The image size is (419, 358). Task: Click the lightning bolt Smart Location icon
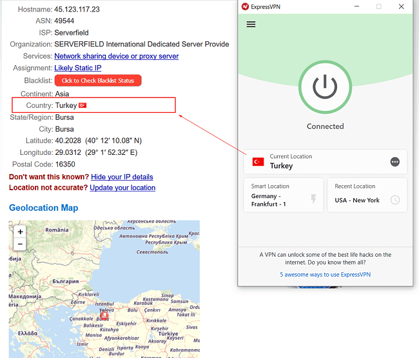(313, 199)
